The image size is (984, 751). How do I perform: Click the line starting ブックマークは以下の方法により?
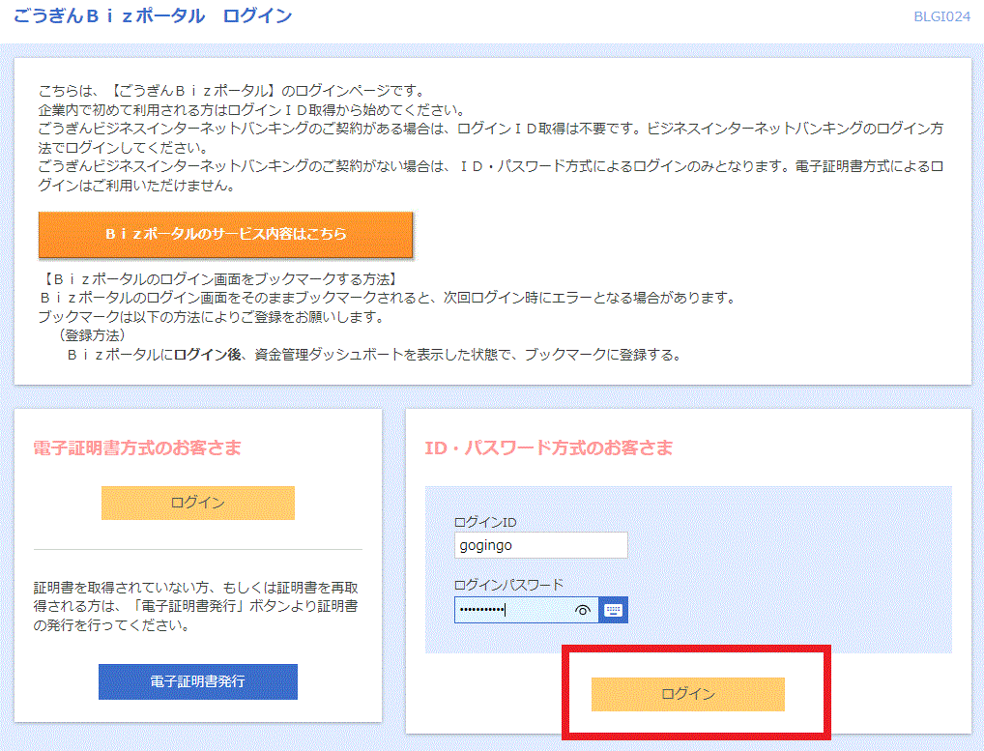coord(211,317)
